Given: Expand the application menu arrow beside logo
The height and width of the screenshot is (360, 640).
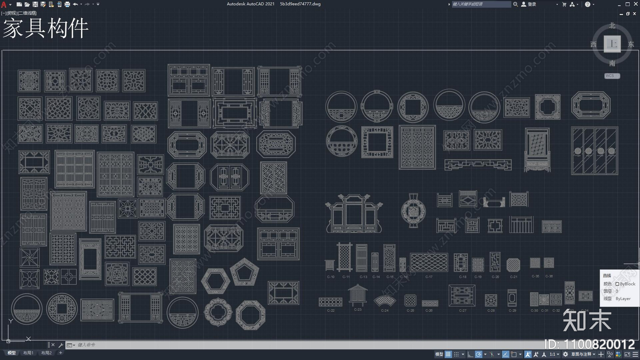Looking at the screenshot, I should coord(10,4).
